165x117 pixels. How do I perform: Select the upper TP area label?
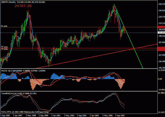click(4, 47)
